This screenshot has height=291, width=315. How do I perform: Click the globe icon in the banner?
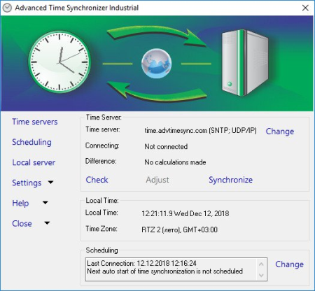coord(156,64)
